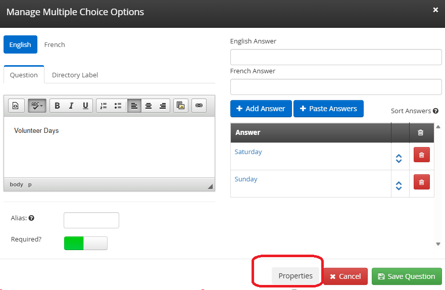Toggle the Required switch
Viewport: 445px width, 290px height.
pyautogui.click(x=86, y=243)
